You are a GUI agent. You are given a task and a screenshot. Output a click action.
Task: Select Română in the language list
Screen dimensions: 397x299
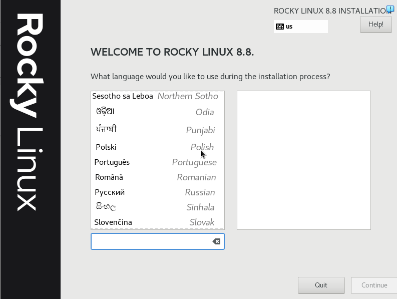pyautogui.click(x=158, y=177)
